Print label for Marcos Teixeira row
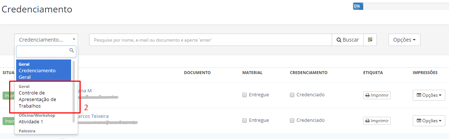The height and width of the screenshot is (139, 449). [x=377, y=121]
